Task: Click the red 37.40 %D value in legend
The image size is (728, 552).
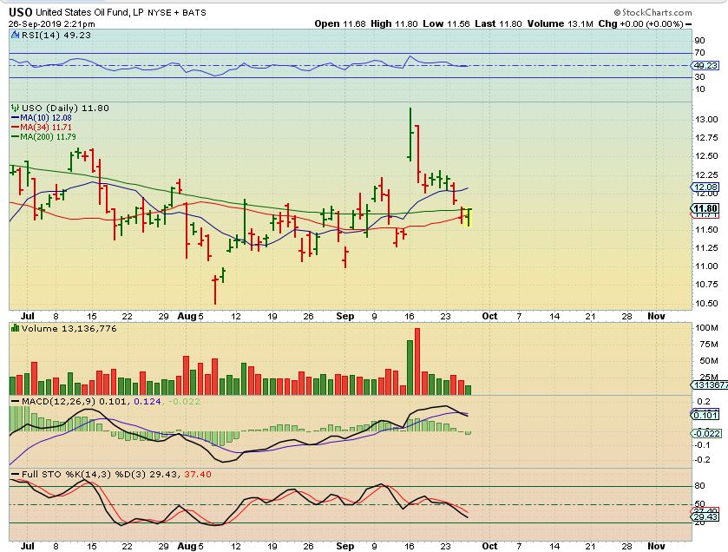Action: click(x=198, y=475)
